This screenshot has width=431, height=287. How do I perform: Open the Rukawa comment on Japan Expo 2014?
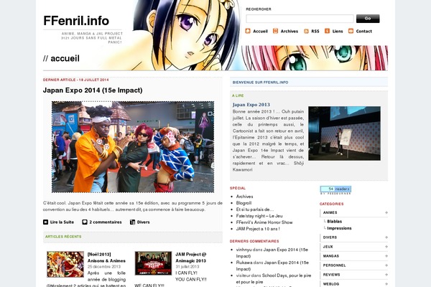272,265
